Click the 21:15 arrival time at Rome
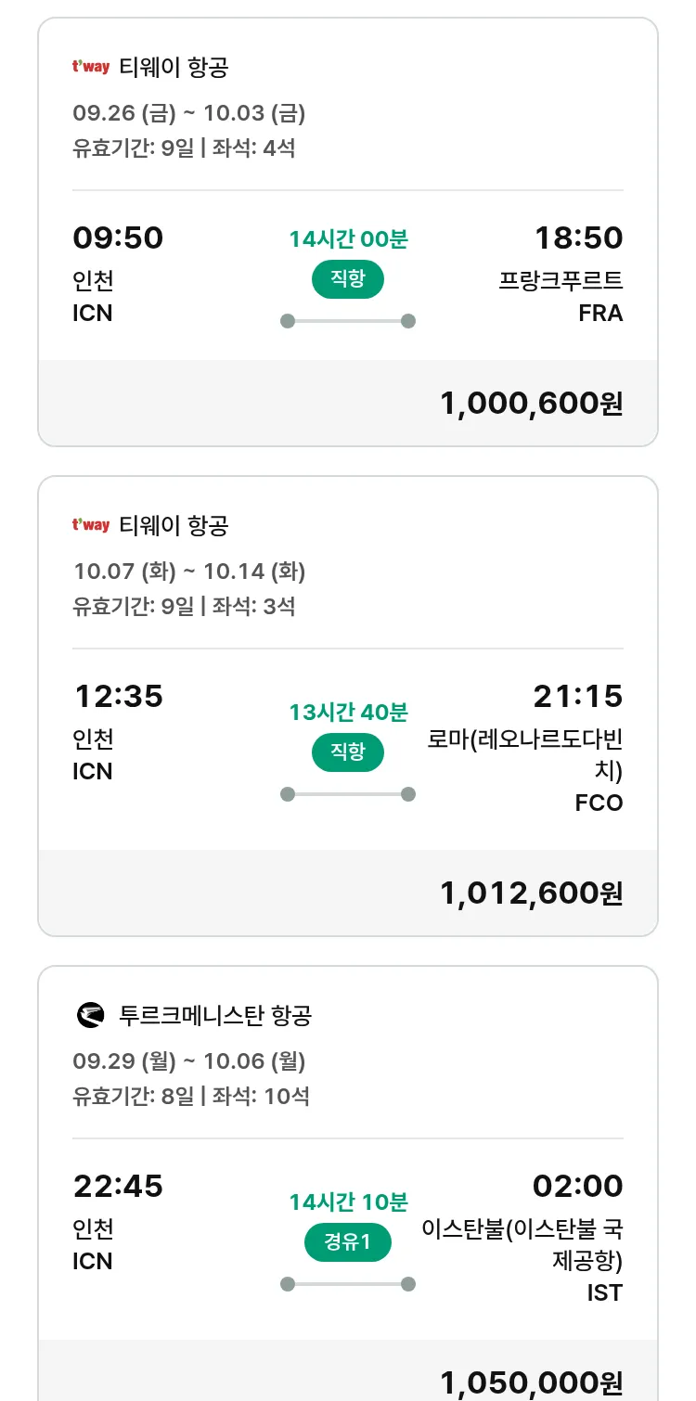Viewport: 696px width, 1401px height. point(578,697)
